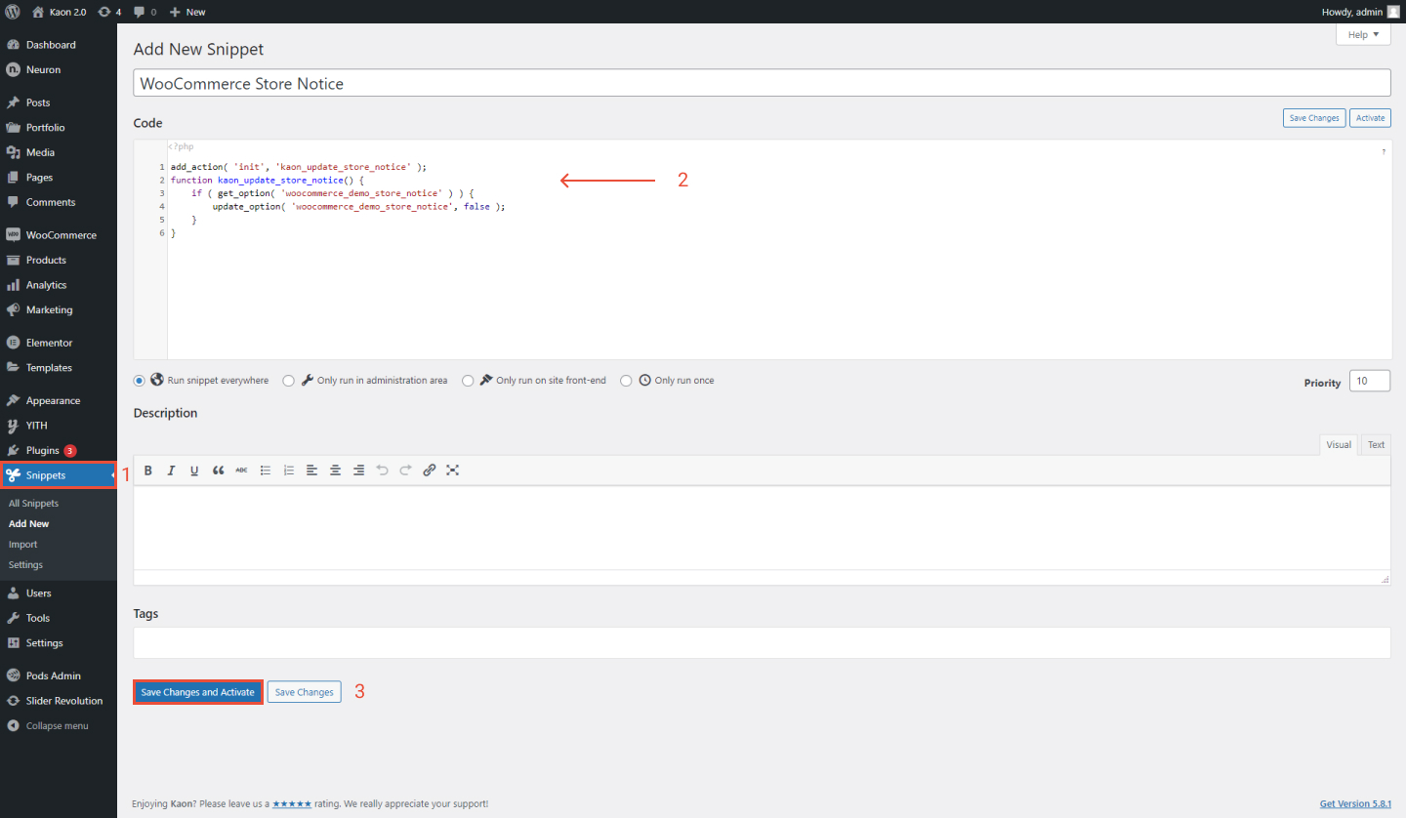Switch to the Visual editor tab
The image size is (1406, 818).
1338,444
